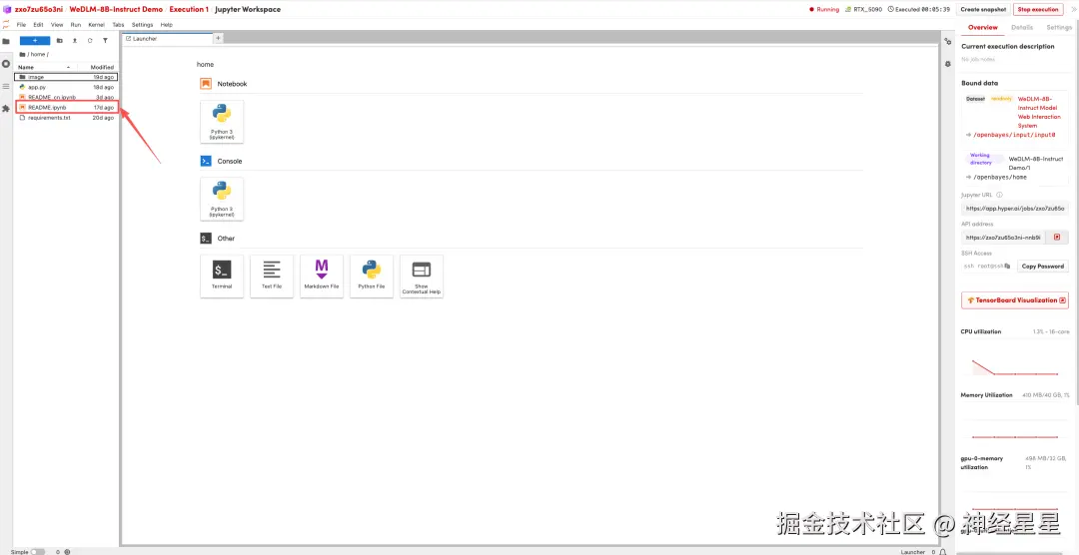The width and height of the screenshot is (1079, 555).
Task: Click Stop execution button
Action: click(1038, 10)
